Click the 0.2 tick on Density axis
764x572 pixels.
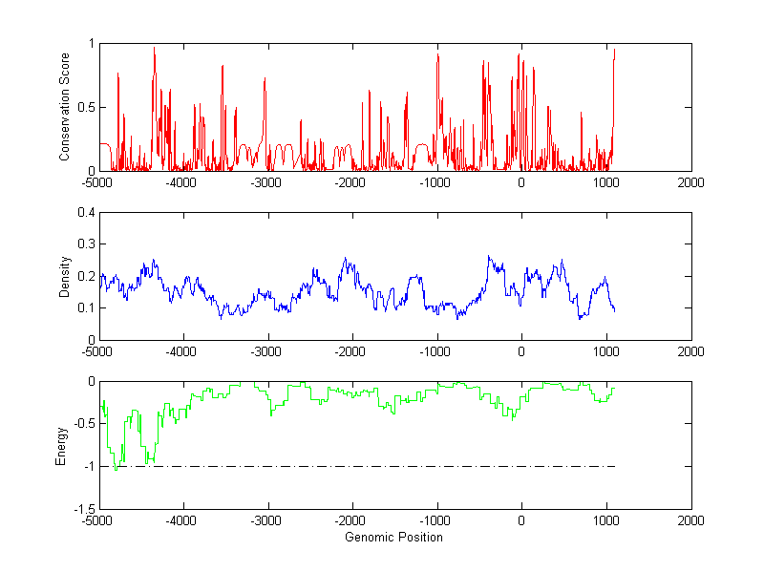[x=85, y=276]
